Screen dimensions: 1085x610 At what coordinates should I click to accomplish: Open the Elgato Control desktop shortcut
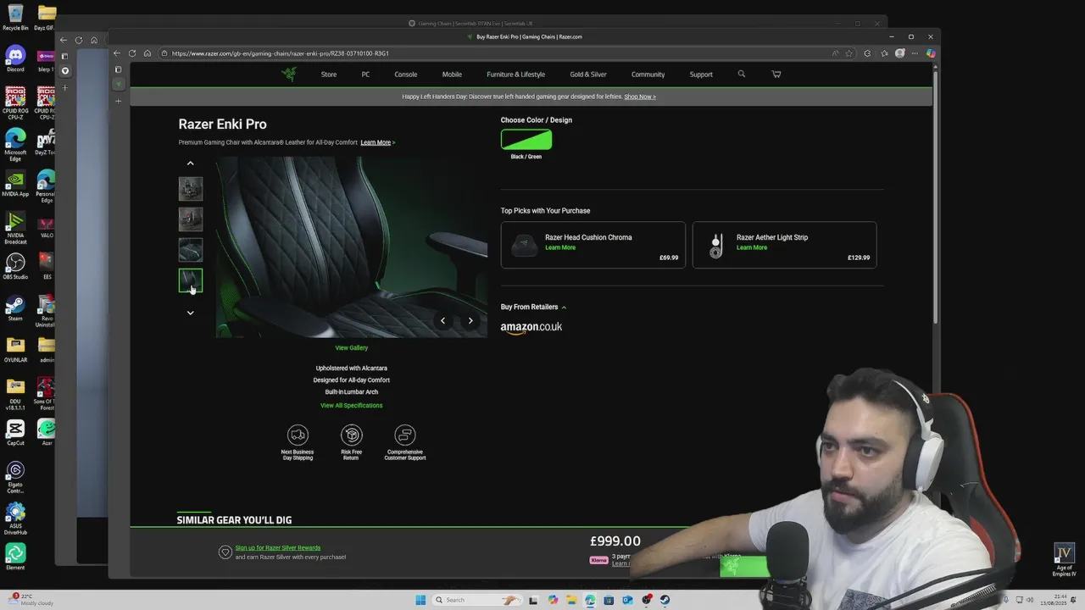[x=15, y=477]
